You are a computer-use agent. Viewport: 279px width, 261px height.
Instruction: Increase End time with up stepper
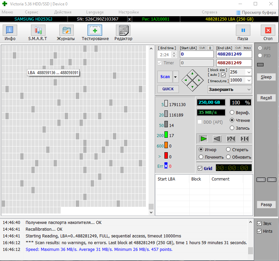click(x=174, y=53)
